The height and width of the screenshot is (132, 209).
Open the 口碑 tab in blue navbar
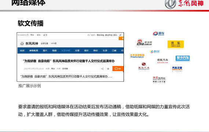click(x=114, y=51)
